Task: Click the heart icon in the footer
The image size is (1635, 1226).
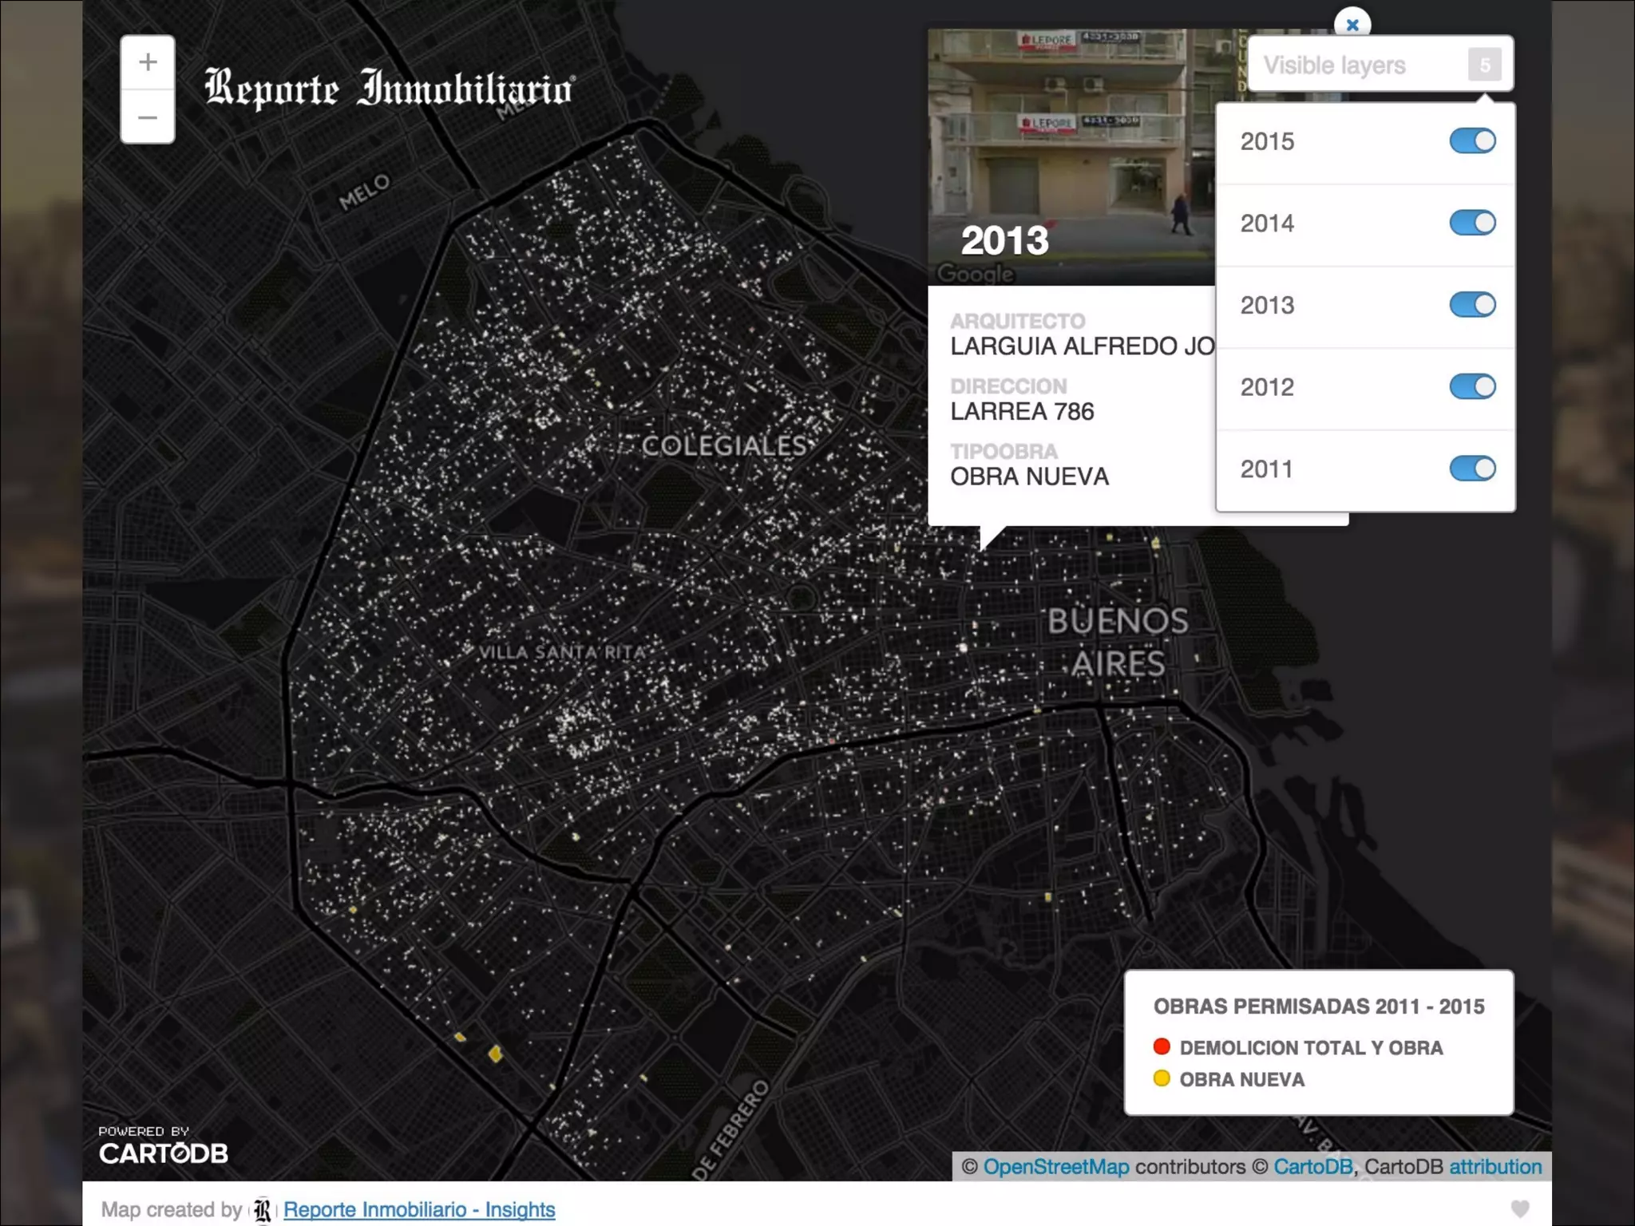Action: 1520,1208
